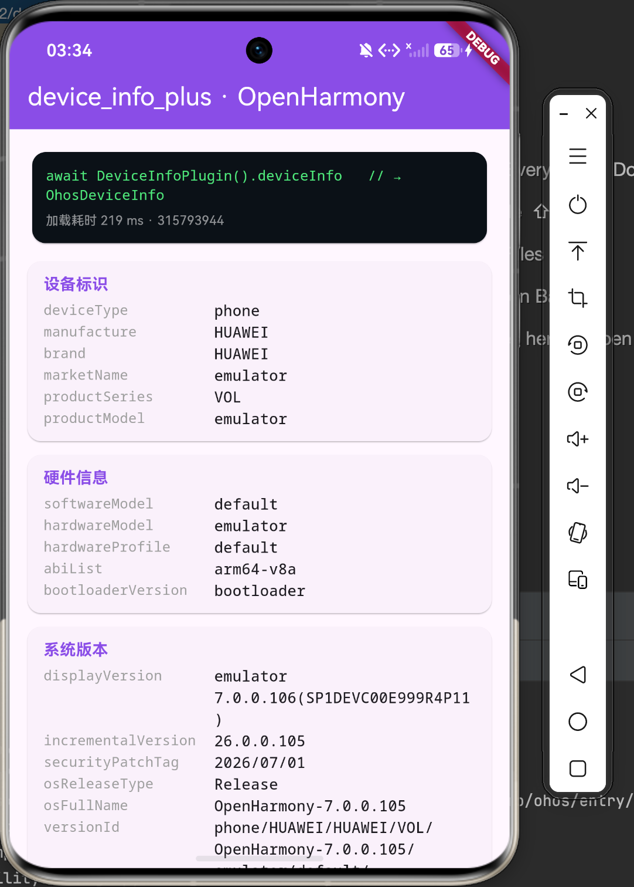
Task: Click the emulator power button icon
Action: (x=578, y=204)
